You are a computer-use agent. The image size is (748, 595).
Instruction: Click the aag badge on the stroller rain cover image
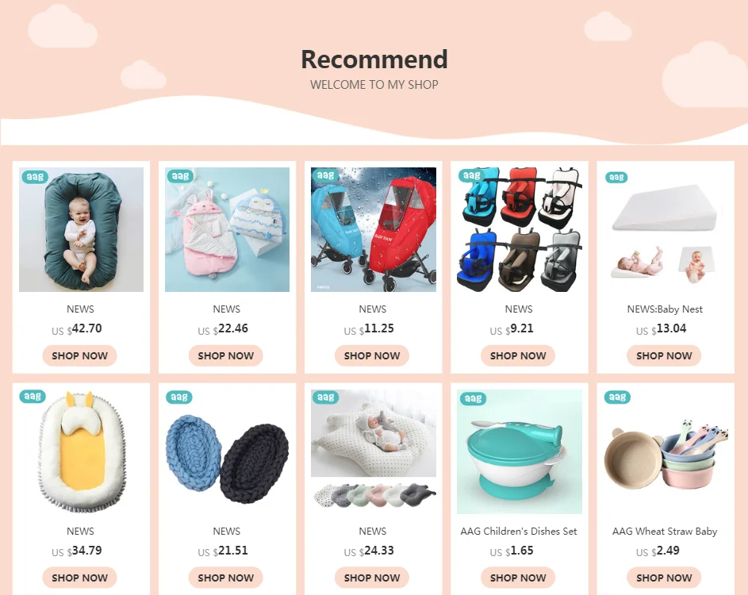(325, 175)
